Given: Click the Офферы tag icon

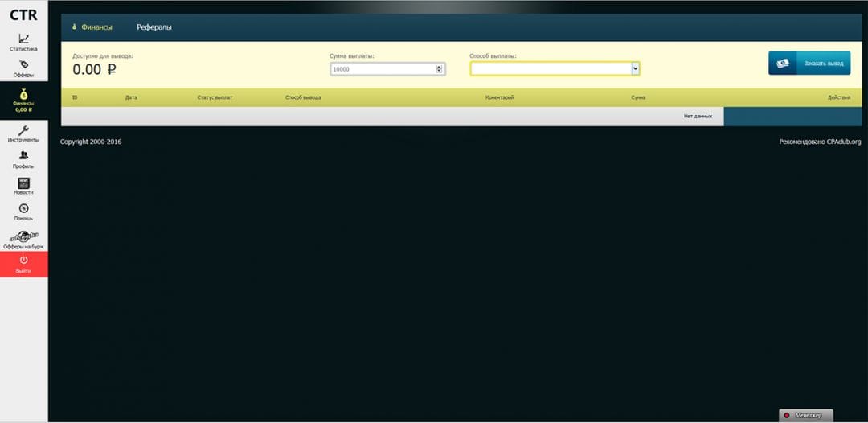Looking at the screenshot, I should 23,64.
